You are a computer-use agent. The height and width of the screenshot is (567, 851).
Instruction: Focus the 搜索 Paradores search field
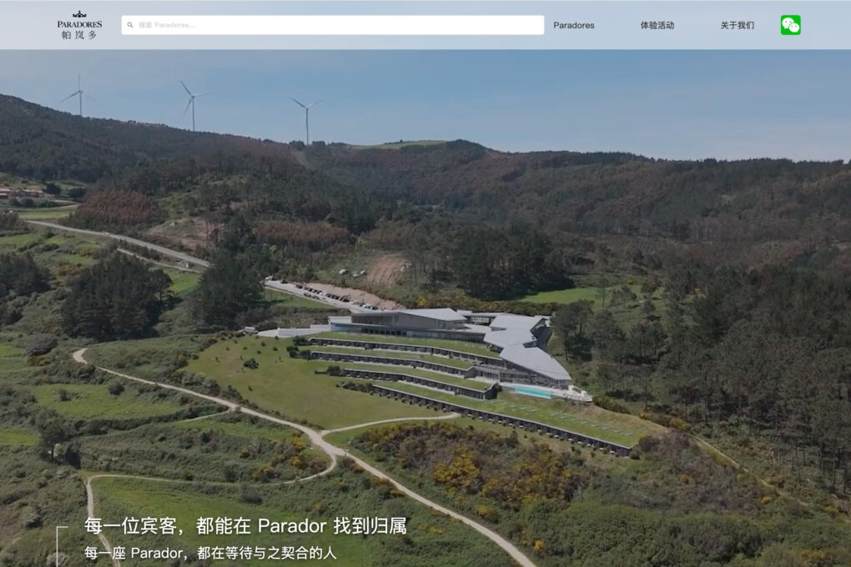click(x=334, y=25)
